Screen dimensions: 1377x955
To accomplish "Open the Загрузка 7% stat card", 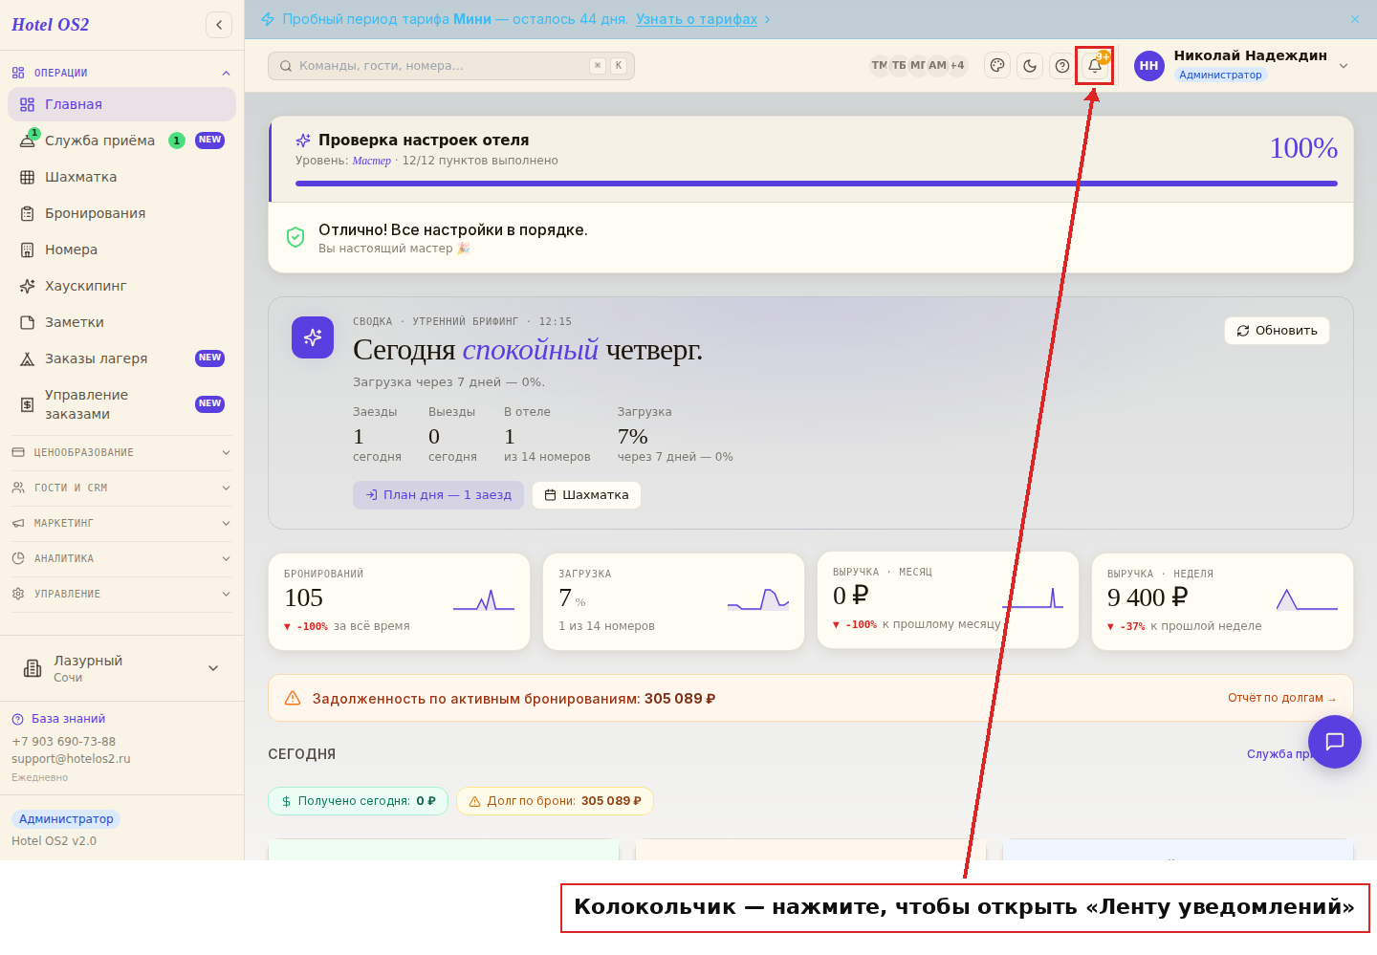I will [673, 602].
